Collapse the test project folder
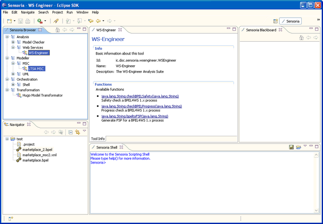The image size is (323, 224). point(7,139)
